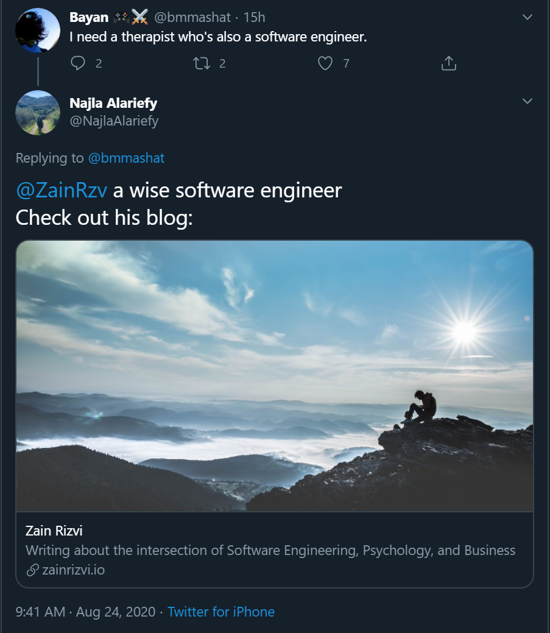Viewport: 550px width, 633px height.
Task: Click the @bmmashat link in Replying to
Action: click(126, 158)
